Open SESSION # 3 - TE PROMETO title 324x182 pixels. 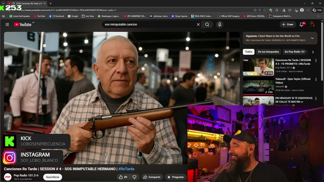click(x=293, y=62)
